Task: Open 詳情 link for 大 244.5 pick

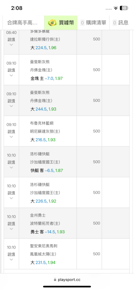Action: (11, 101)
